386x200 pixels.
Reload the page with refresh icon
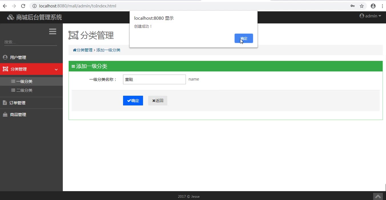[x=23, y=6]
